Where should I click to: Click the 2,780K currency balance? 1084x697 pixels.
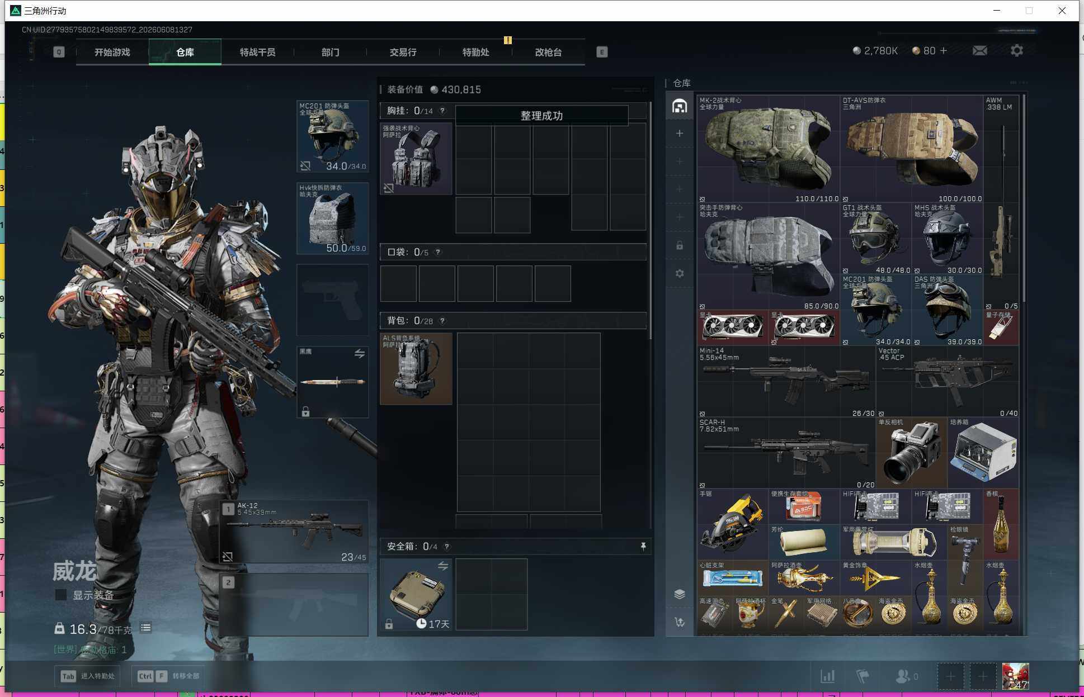[x=875, y=51]
